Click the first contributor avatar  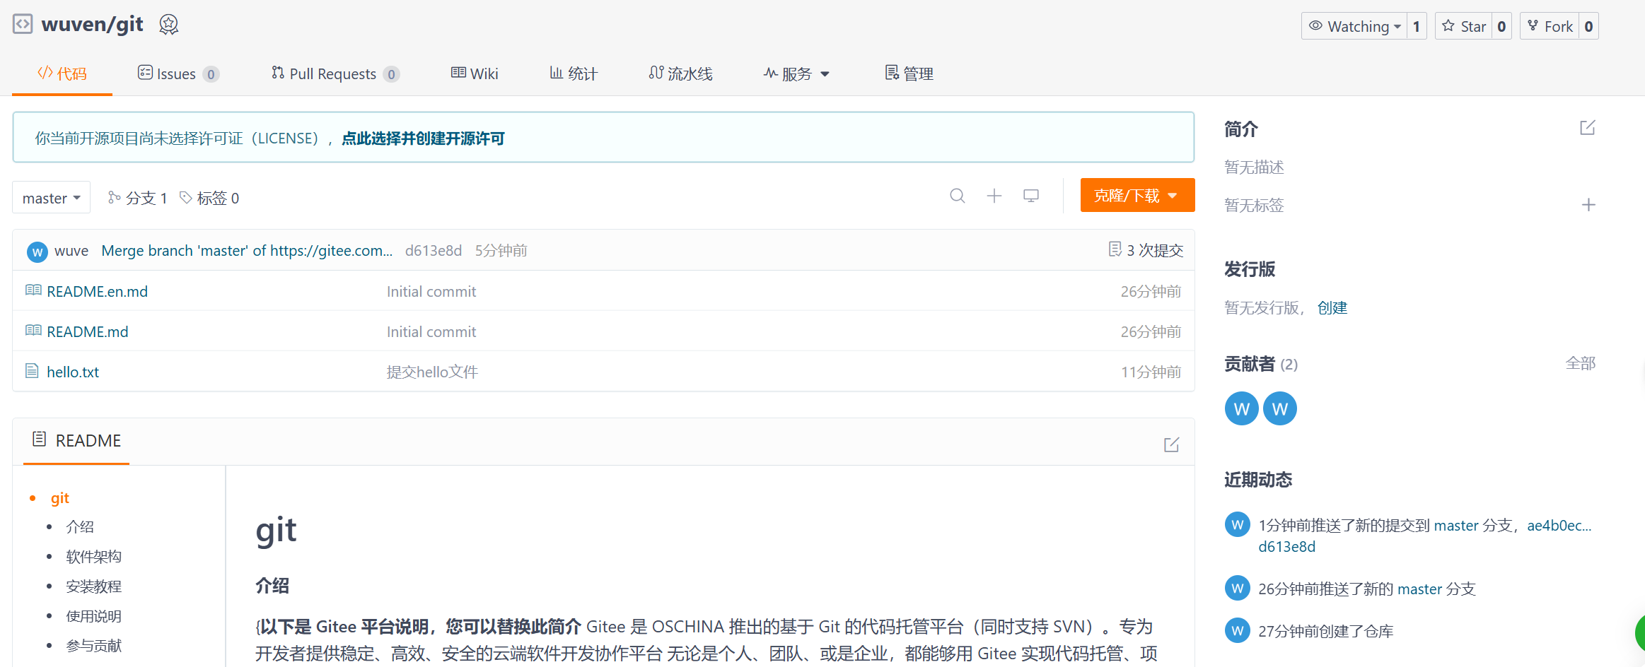pos(1241,408)
